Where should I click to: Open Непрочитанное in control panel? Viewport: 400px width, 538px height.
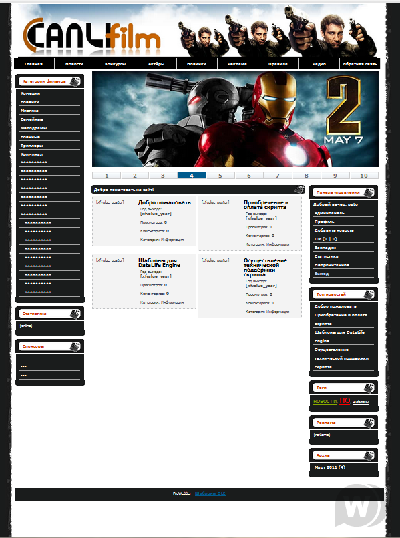332,265
